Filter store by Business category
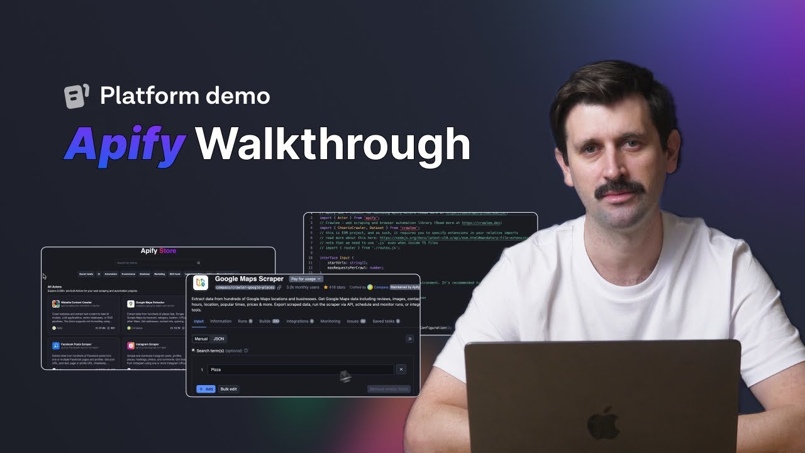 (x=145, y=274)
